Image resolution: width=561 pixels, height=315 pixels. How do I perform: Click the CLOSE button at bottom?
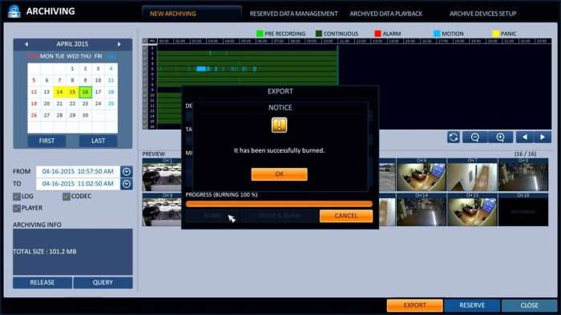529,305
